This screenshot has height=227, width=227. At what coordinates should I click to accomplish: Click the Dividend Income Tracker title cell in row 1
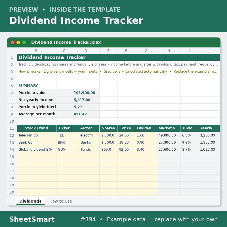coord(118,57)
